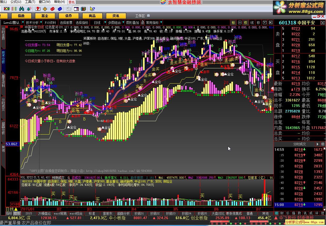Toggle the 标 marker button
Image resolution: width=326 pixels, height=226 pixels.
pos(233,23)
